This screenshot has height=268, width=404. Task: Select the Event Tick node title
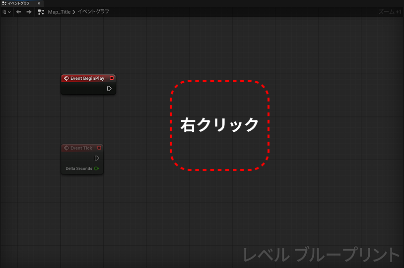tap(81, 148)
